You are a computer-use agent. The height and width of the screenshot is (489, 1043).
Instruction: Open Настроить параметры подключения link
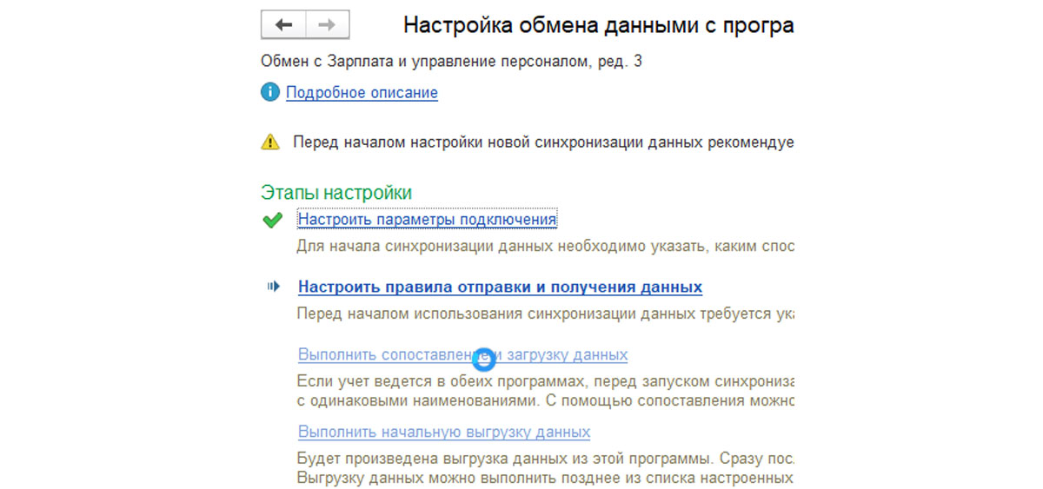[427, 220]
